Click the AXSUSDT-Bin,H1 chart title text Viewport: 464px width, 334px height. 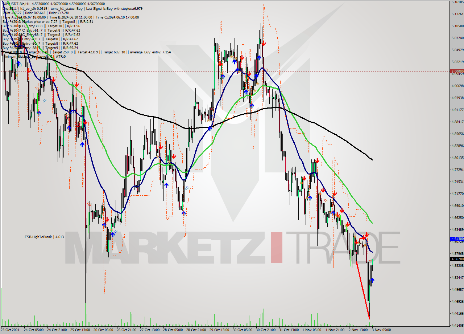16,4
